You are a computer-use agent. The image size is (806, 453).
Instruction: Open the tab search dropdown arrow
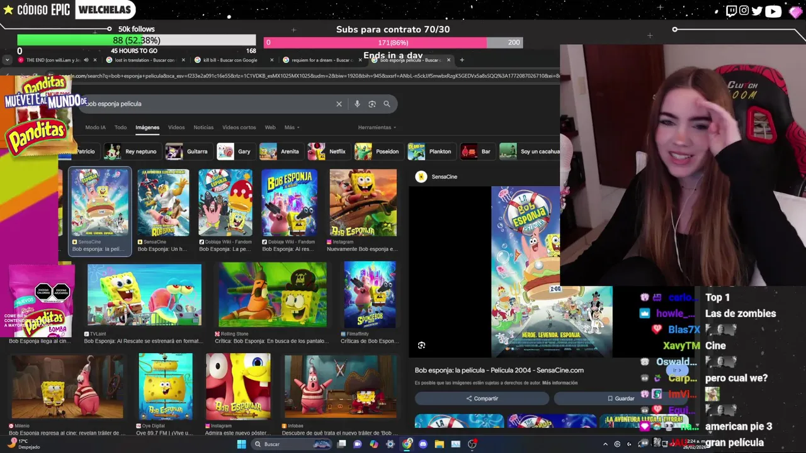(x=7, y=60)
